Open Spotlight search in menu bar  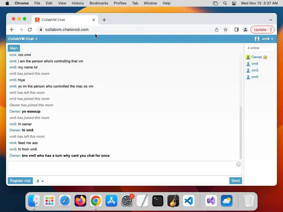(225, 3)
